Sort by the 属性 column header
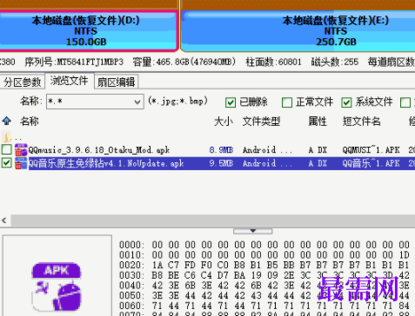Image resolution: width=415 pixels, height=316 pixels. pyautogui.click(x=318, y=122)
